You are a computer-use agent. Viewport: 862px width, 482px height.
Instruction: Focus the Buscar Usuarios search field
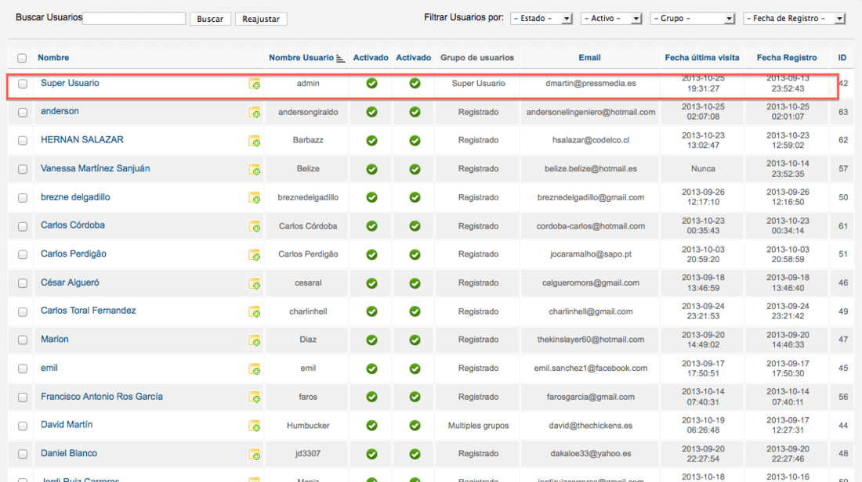point(134,18)
